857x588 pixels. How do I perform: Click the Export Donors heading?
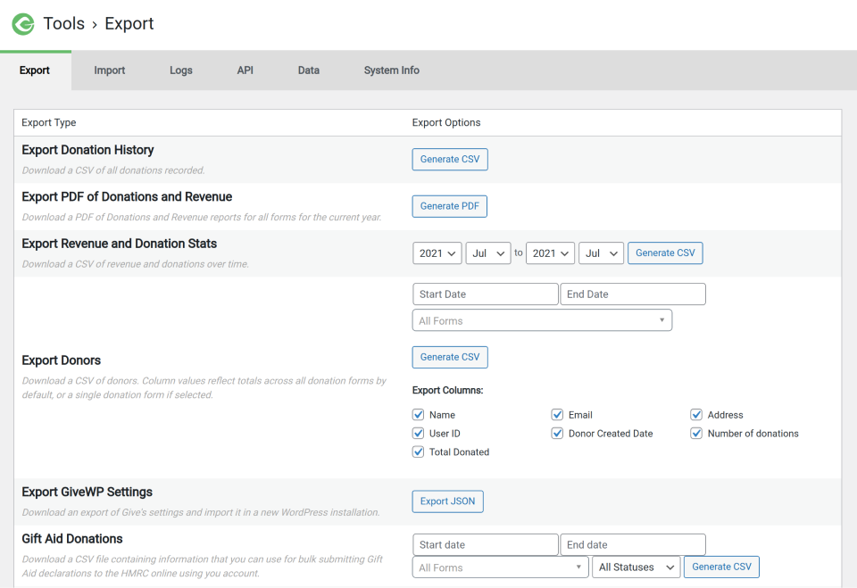(x=62, y=360)
